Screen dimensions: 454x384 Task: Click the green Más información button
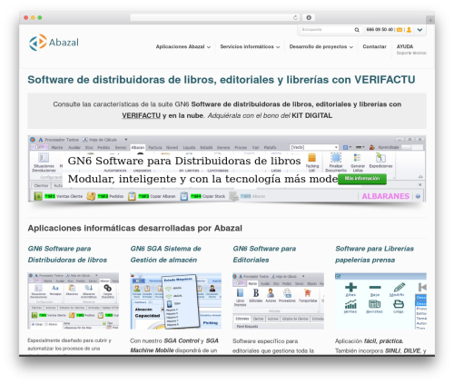pyautogui.click(x=362, y=179)
